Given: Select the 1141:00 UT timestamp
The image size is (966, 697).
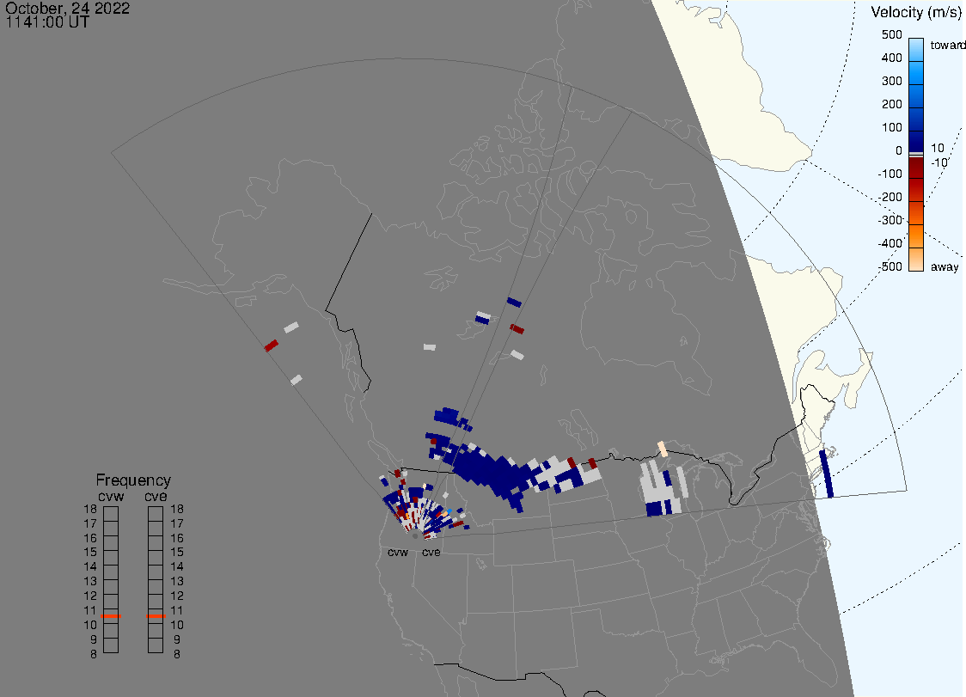Looking at the screenshot, I should coord(47,22).
